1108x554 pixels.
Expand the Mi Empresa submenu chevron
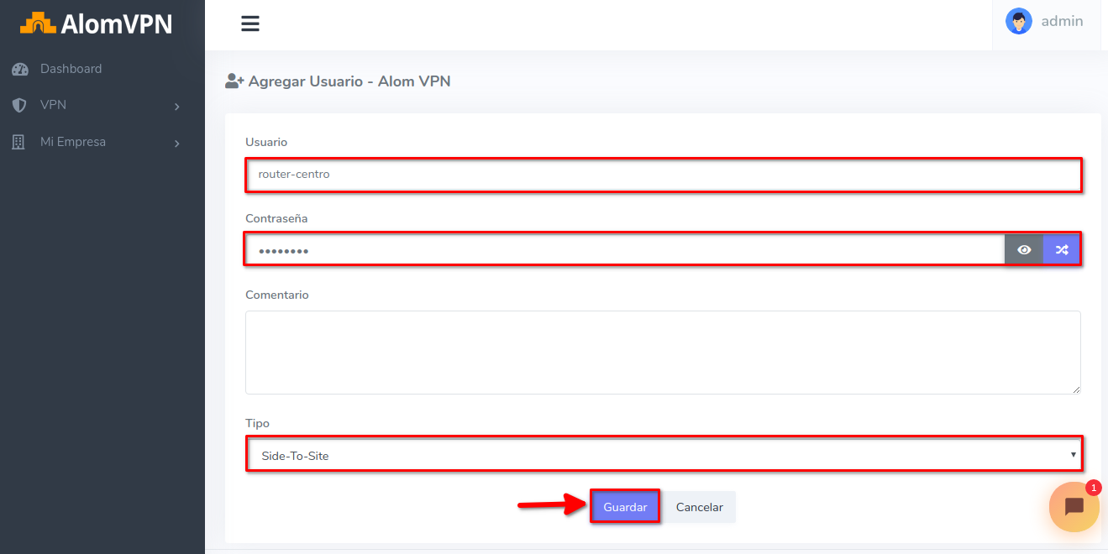[176, 144]
